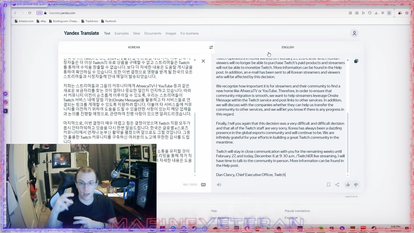Add page to favorites heart icon
This screenshot has width=414, height=233.
[x=370, y=13]
